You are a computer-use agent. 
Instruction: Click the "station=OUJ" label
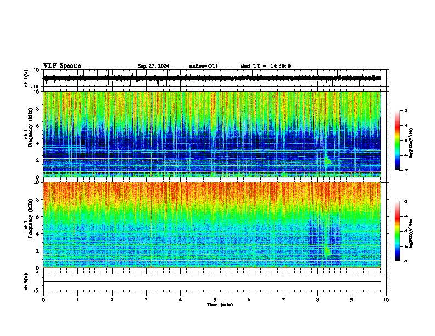[203, 66]
